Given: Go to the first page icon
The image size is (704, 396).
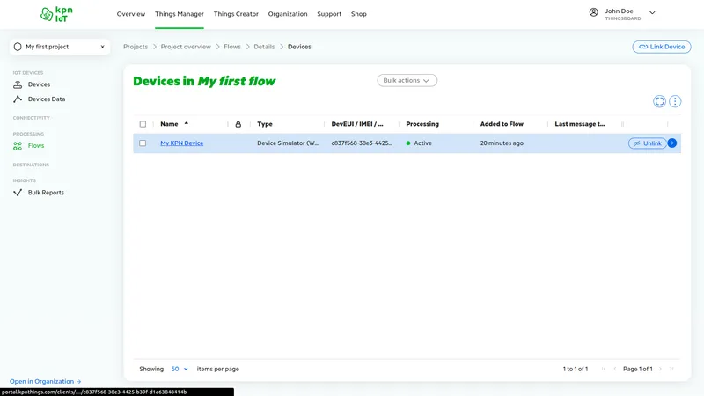Looking at the screenshot, I should [604, 369].
